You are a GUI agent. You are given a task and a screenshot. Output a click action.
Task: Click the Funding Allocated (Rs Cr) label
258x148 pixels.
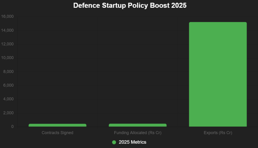(x=138, y=133)
